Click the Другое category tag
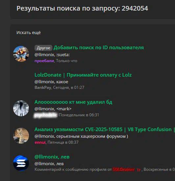This screenshot has width=175, height=181. point(43,48)
